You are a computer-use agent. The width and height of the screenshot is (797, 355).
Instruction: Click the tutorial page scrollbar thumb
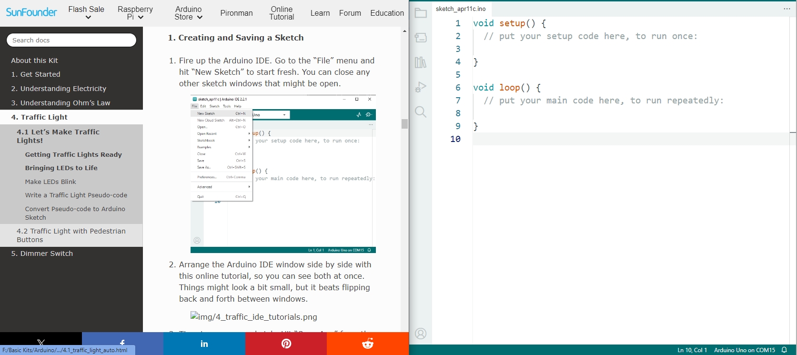pyautogui.click(x=404, y=124)
